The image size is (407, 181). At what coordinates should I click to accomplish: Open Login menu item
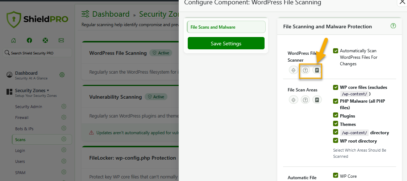[20, 151]
